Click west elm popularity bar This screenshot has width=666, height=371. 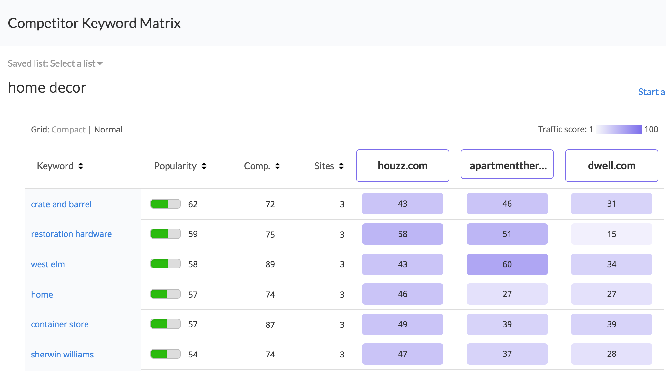coord(166,264)
